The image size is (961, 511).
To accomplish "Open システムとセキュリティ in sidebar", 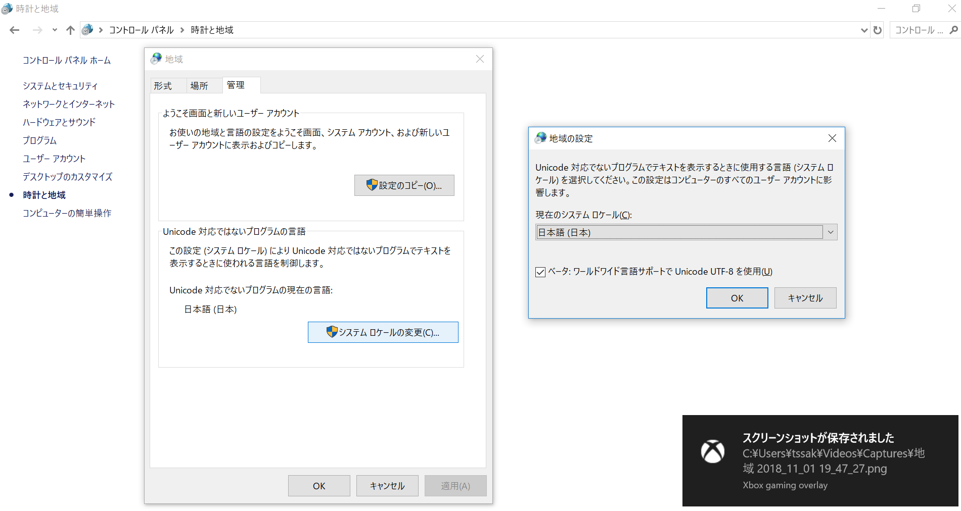I will [x=60, y=86].
